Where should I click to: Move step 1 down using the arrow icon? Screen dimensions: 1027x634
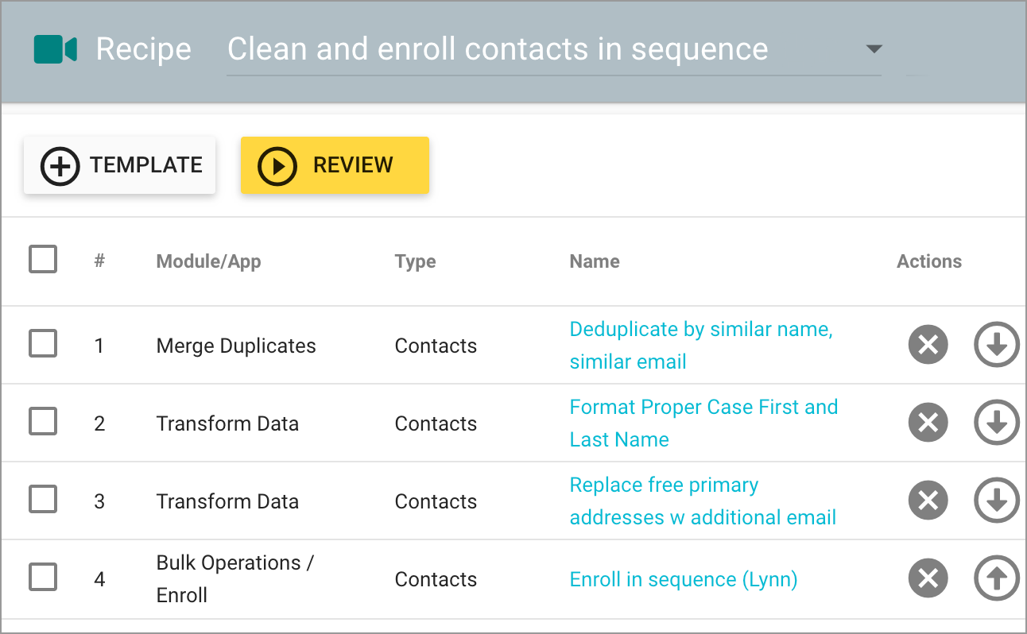[996, 344]
